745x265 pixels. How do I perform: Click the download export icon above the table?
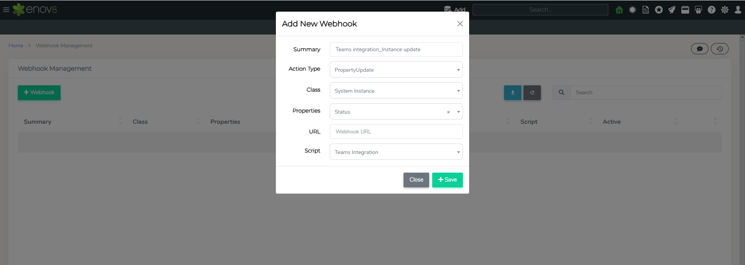pyautogui.click(x=512, y=92)
